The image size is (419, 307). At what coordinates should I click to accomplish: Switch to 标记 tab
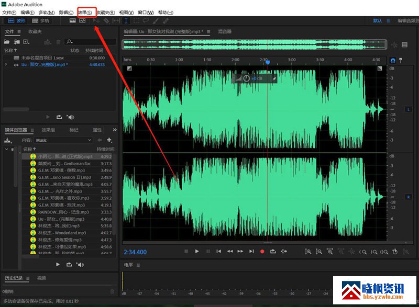pos(74,130)
